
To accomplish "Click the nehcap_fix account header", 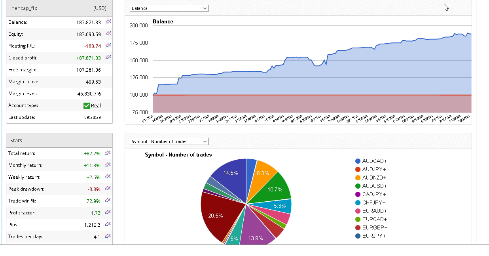I will point(59,8).
